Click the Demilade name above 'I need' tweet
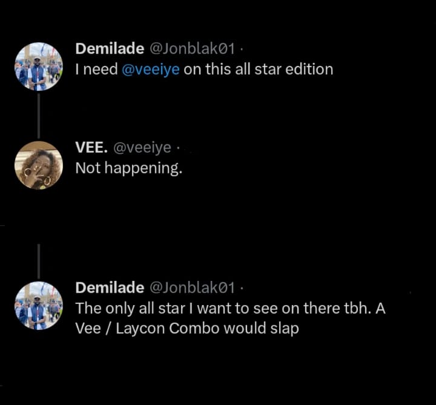Viewport: 436px width, 405px height. pos(110,49)
